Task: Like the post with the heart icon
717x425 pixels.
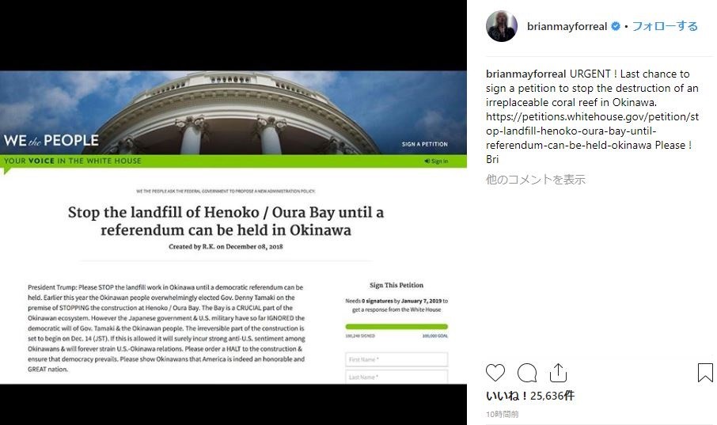Action: pos(495,373)
